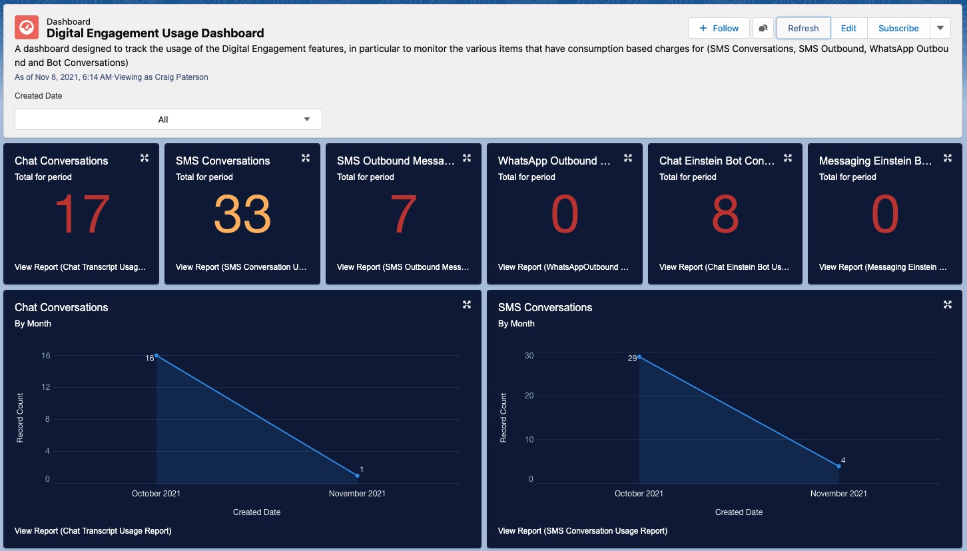This screenshot has width=967, height=551.
Task: Click the Follow button
Action: (x=719, y=28)
